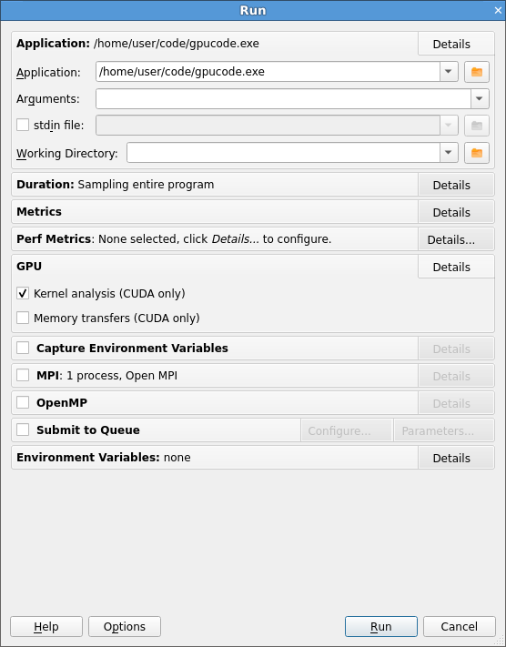Enable the stdin file checkbox
This screenshot has width=506, height=647.
tap(23, 125)
